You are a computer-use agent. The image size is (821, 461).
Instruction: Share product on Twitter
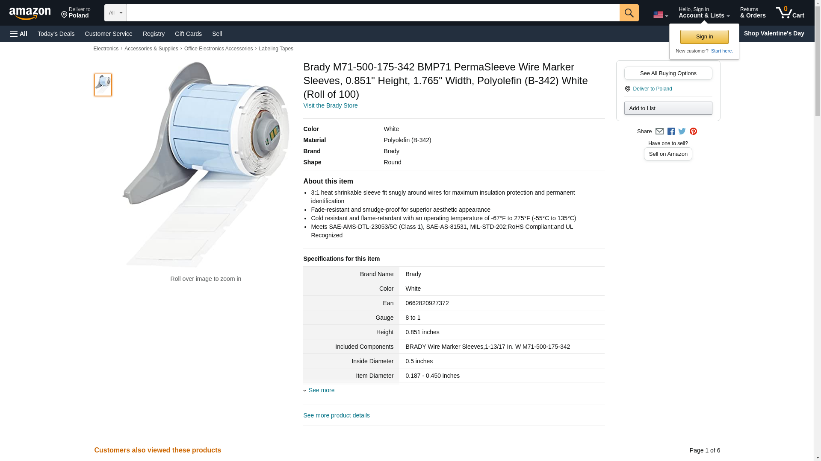[682, 131]
